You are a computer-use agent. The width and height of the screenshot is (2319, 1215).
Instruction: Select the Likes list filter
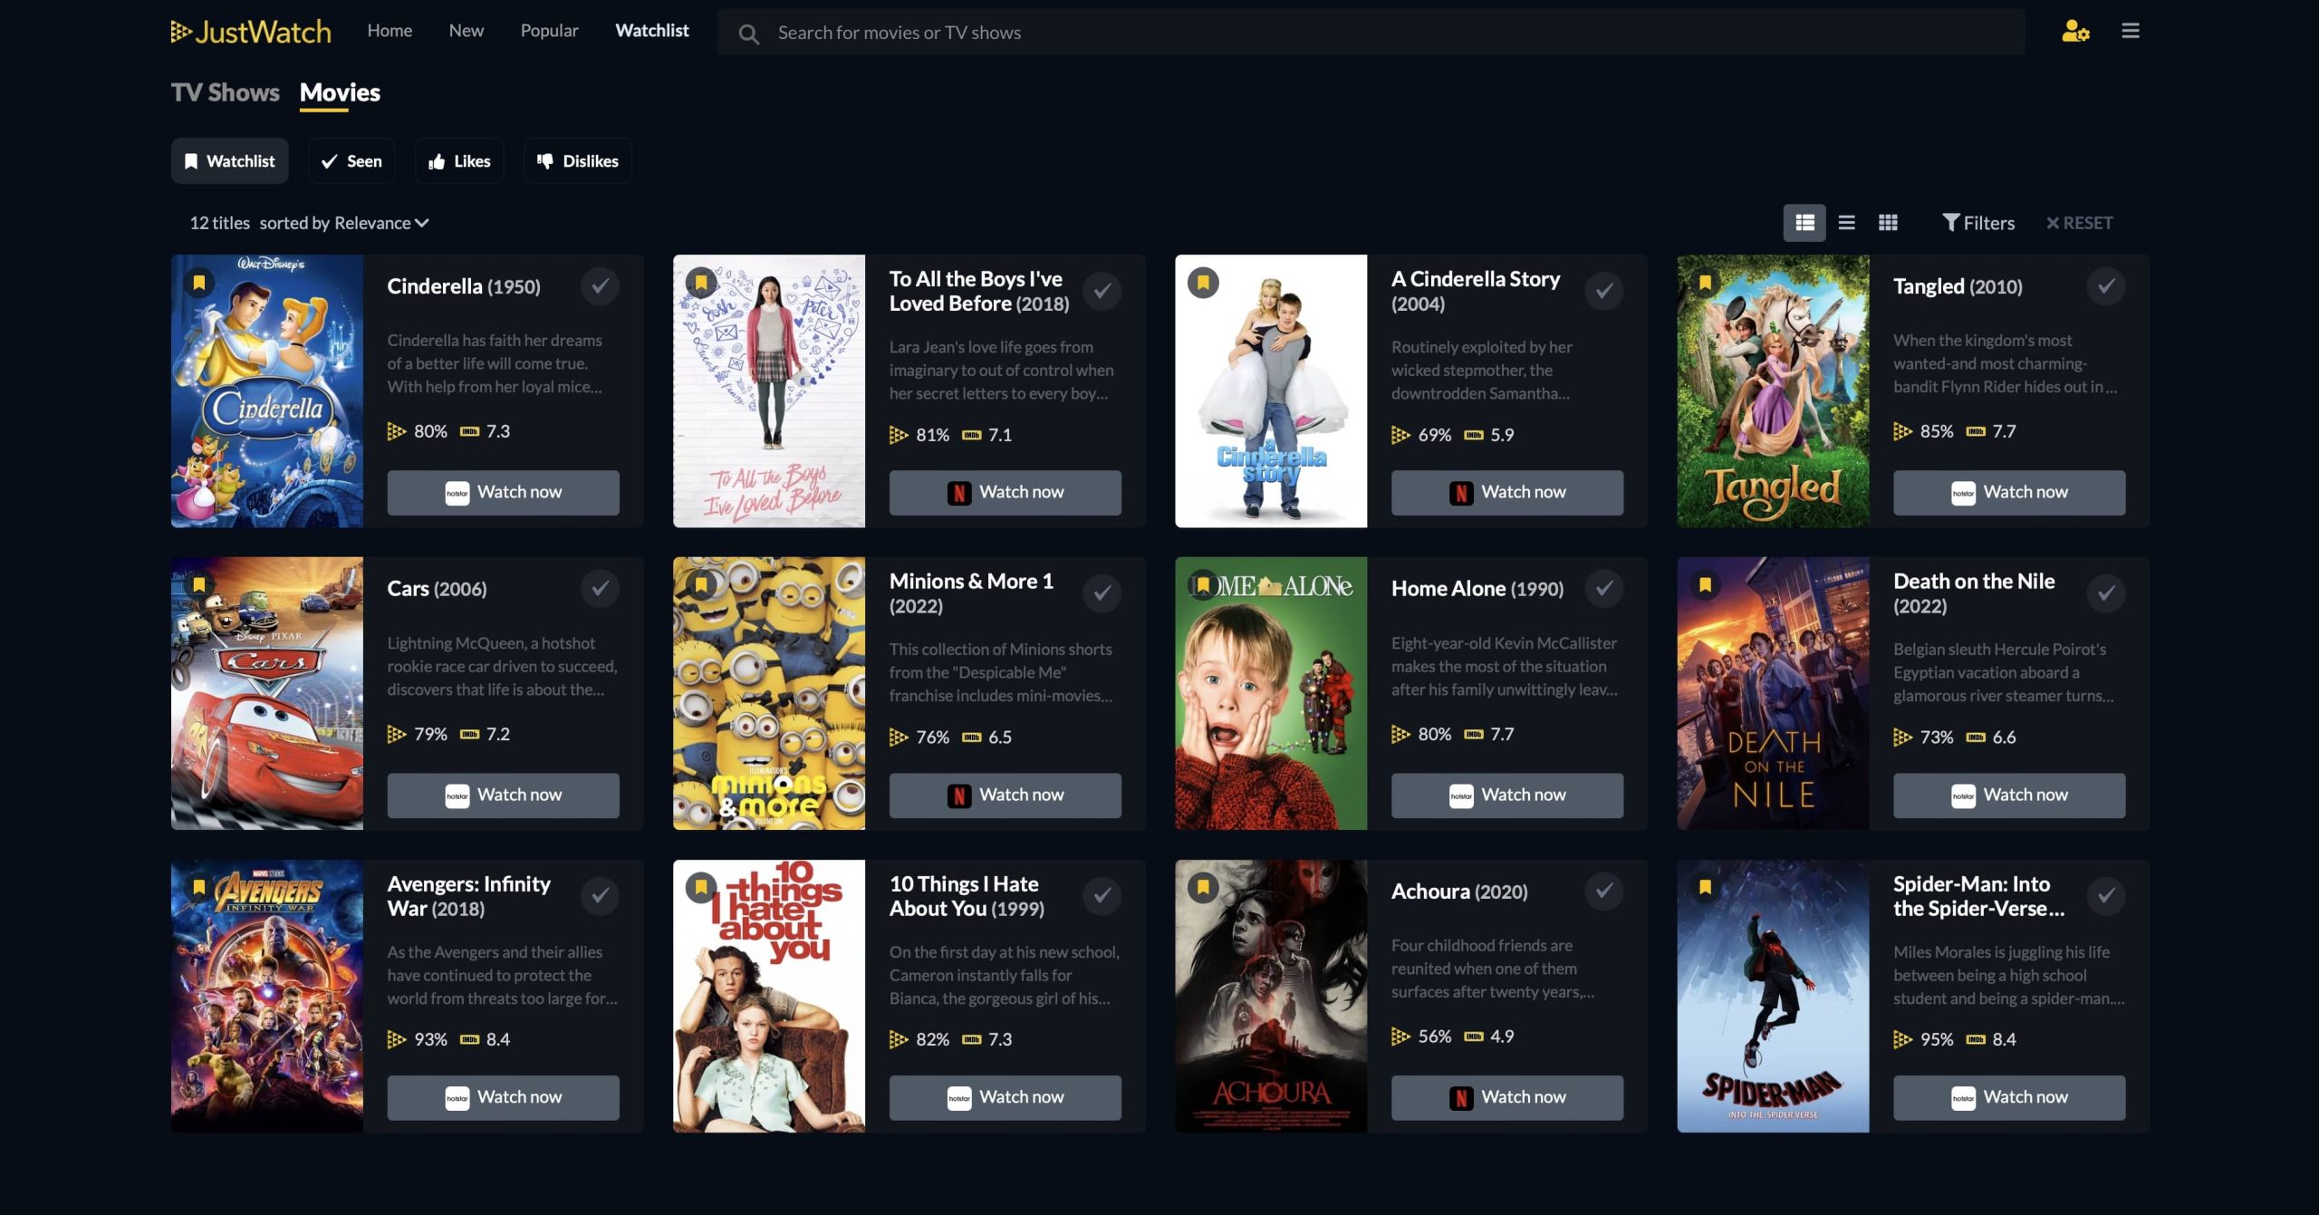[459, 161]
